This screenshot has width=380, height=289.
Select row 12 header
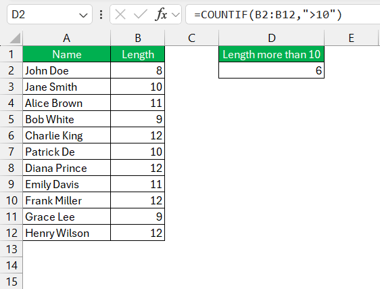coord(11,233)
